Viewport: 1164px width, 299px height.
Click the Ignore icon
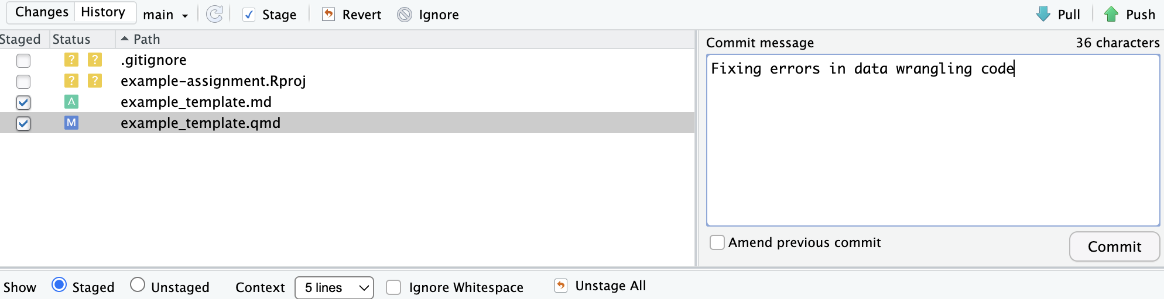coord(405,15)
